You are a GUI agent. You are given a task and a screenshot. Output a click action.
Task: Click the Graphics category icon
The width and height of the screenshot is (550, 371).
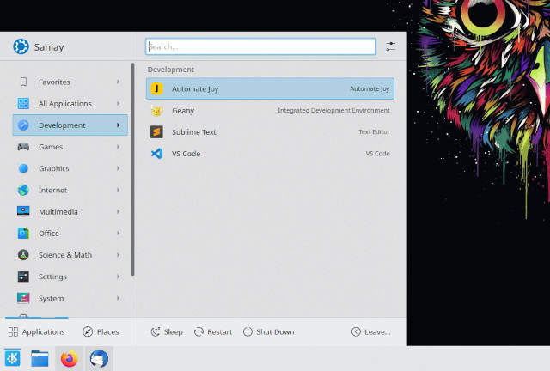coord(23,168)
